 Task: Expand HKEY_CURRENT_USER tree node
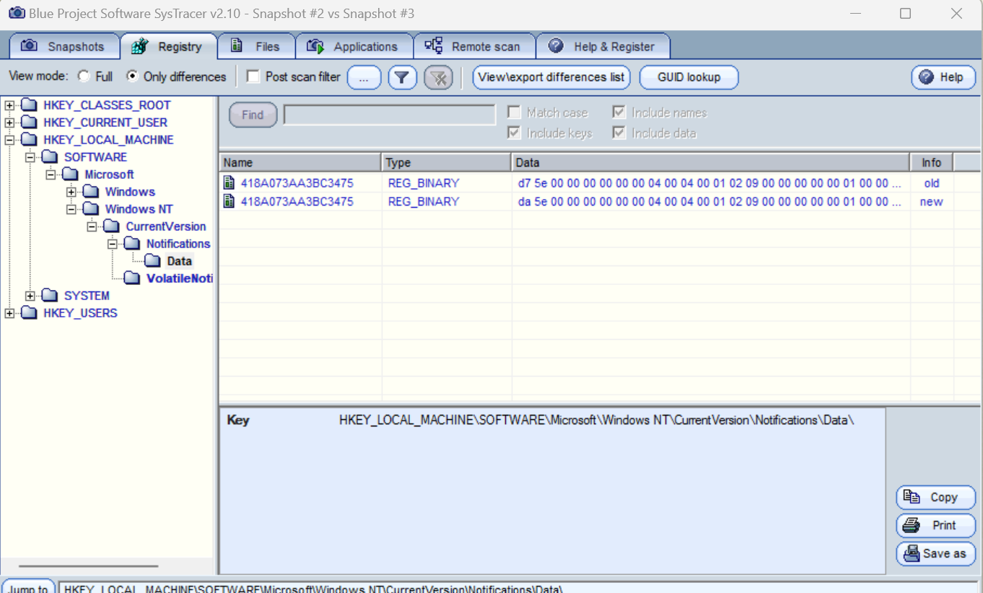(9, 123)
